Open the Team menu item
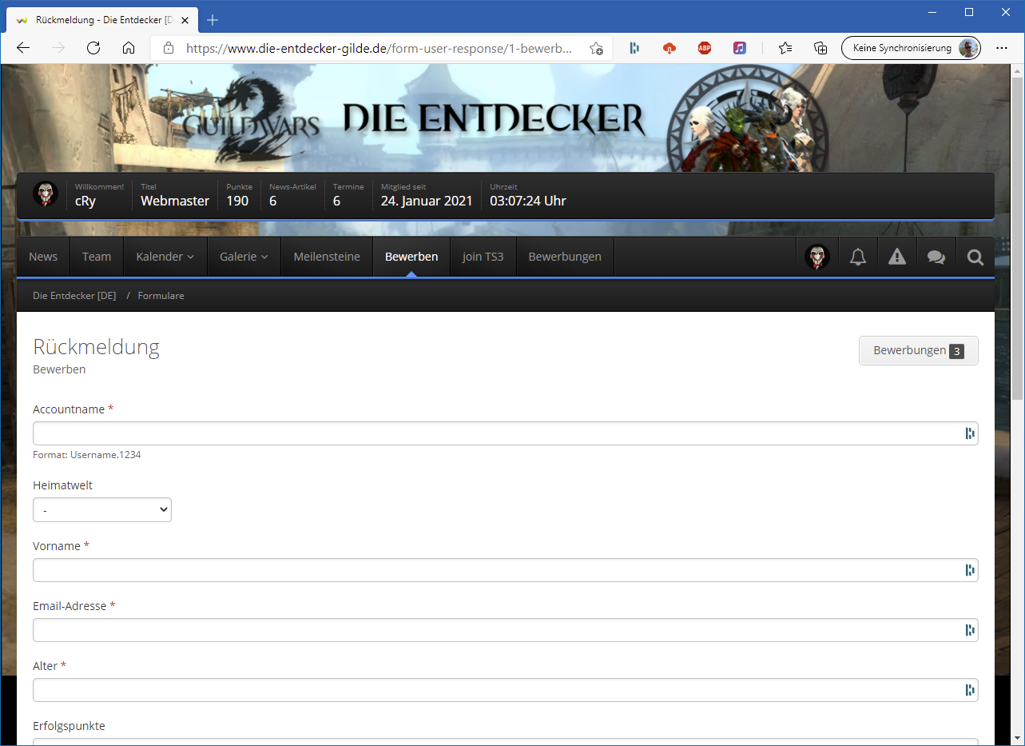This screenshot has height=746, width=1025. [x=97, y=257]
